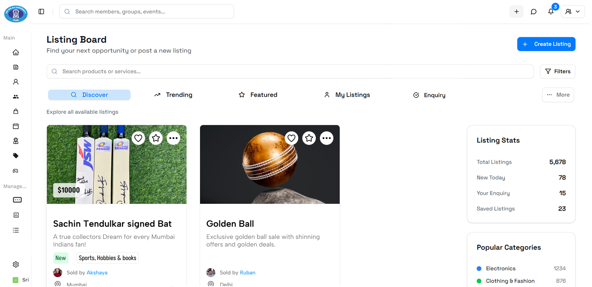Open the calendar icon in sidebar
The width and height of the screenshot is (592, 287).
coord(16,126)
